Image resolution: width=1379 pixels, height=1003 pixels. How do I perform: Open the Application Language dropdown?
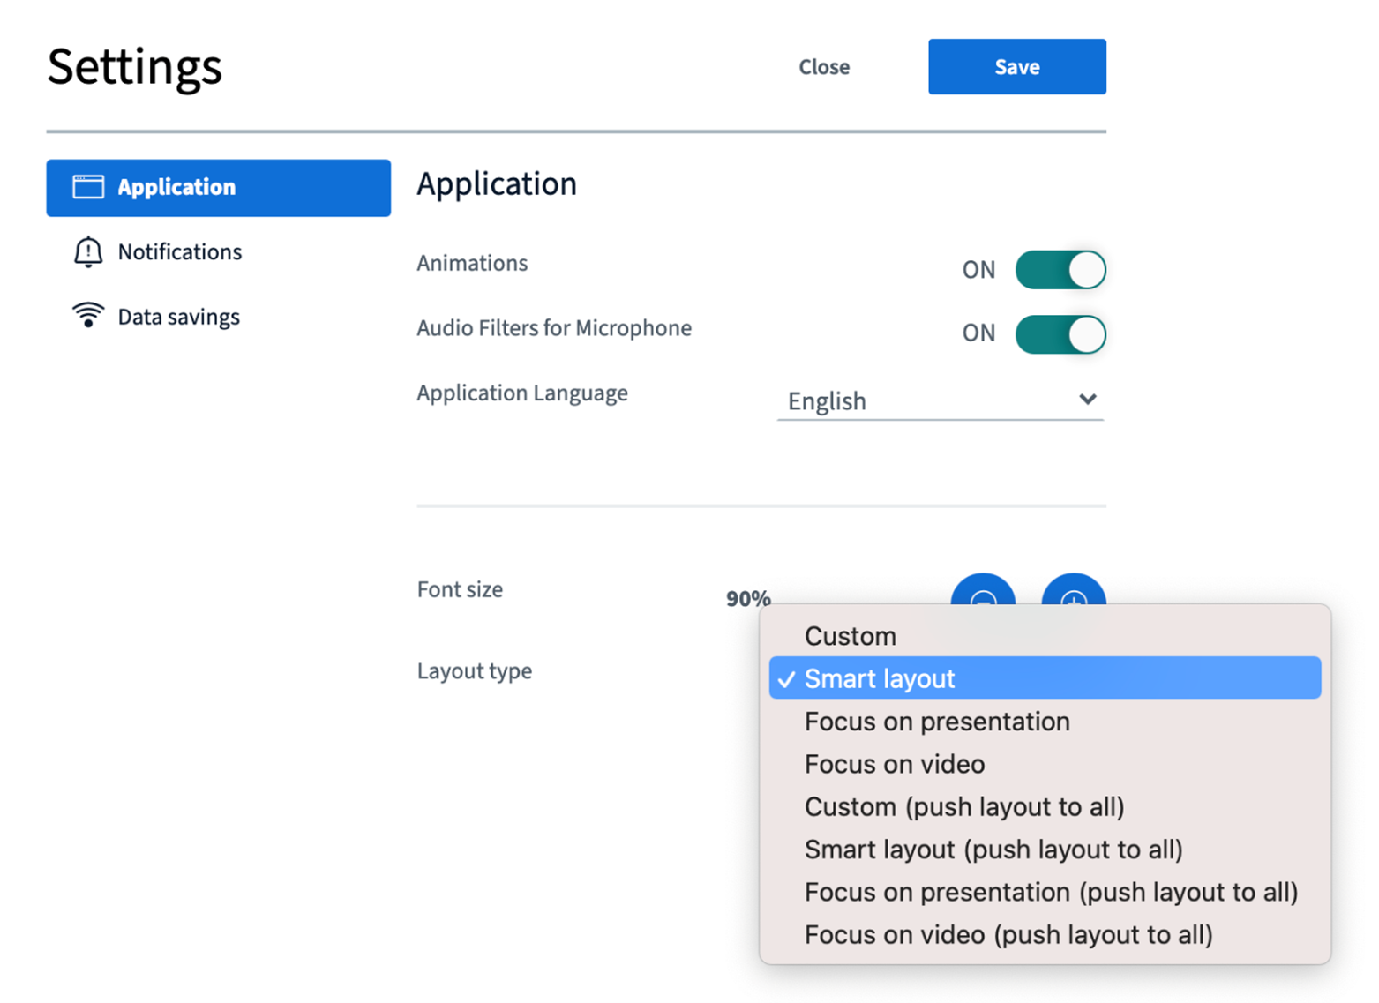940,401
